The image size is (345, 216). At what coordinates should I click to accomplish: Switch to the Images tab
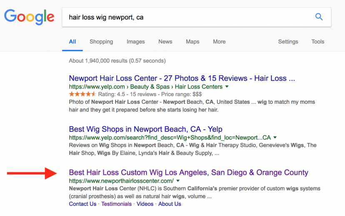point(135,42)
